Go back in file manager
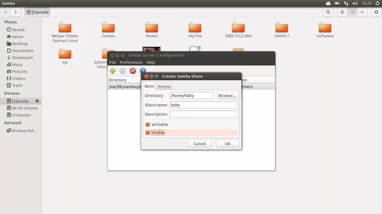 [6, 12]
